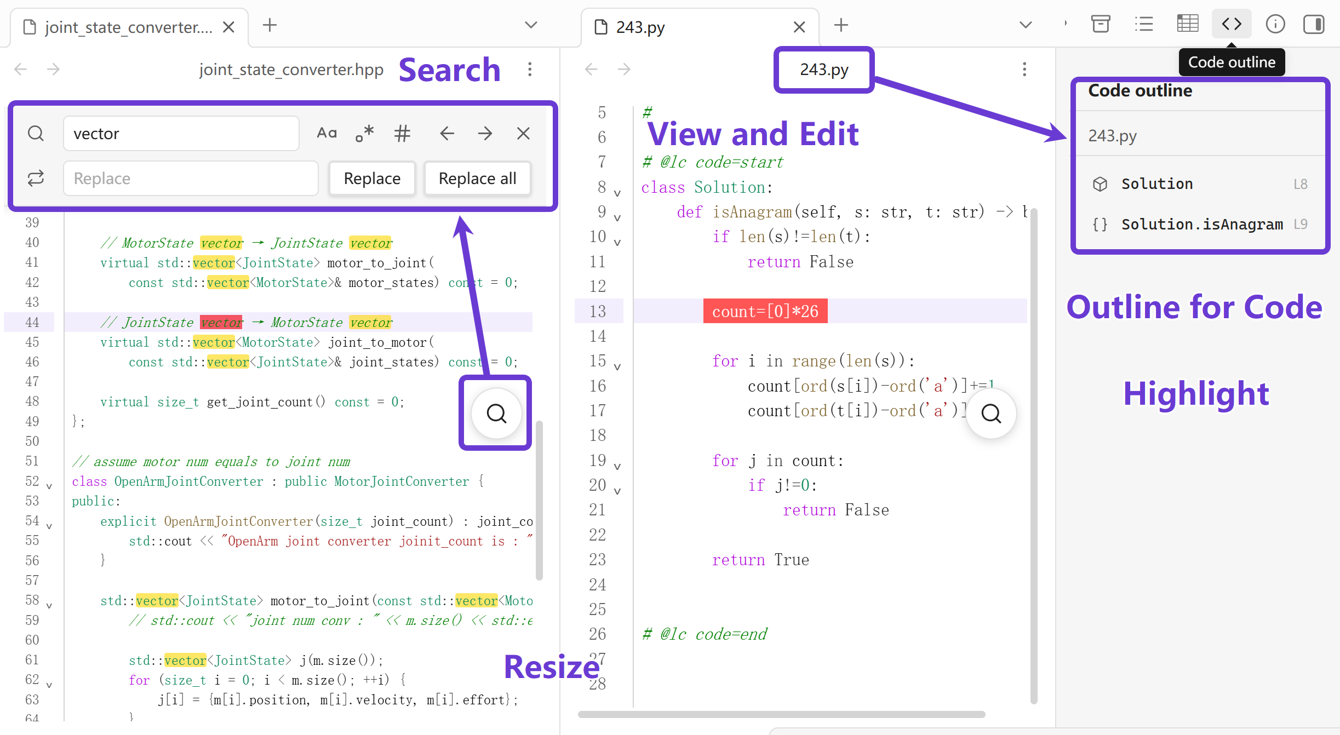Select the 243.py tab
The image size is (1340, 735).
pyautogui.click(x=641, y=27)
